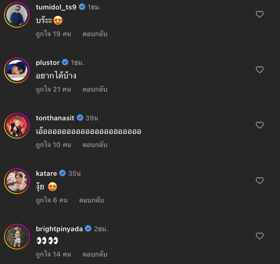Image resolution: width=280 pixels, height=264 pixels.
Task: Open brightpinyada's avatar story
Action: [x=17, y=236]
